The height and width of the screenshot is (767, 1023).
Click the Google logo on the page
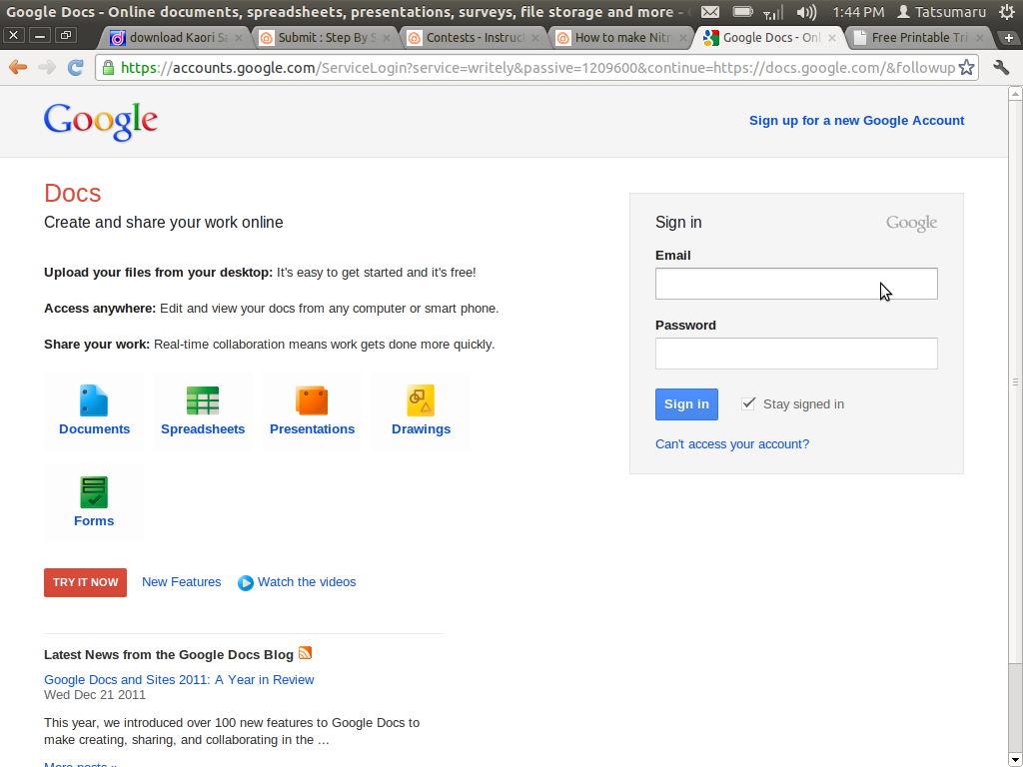100,121
